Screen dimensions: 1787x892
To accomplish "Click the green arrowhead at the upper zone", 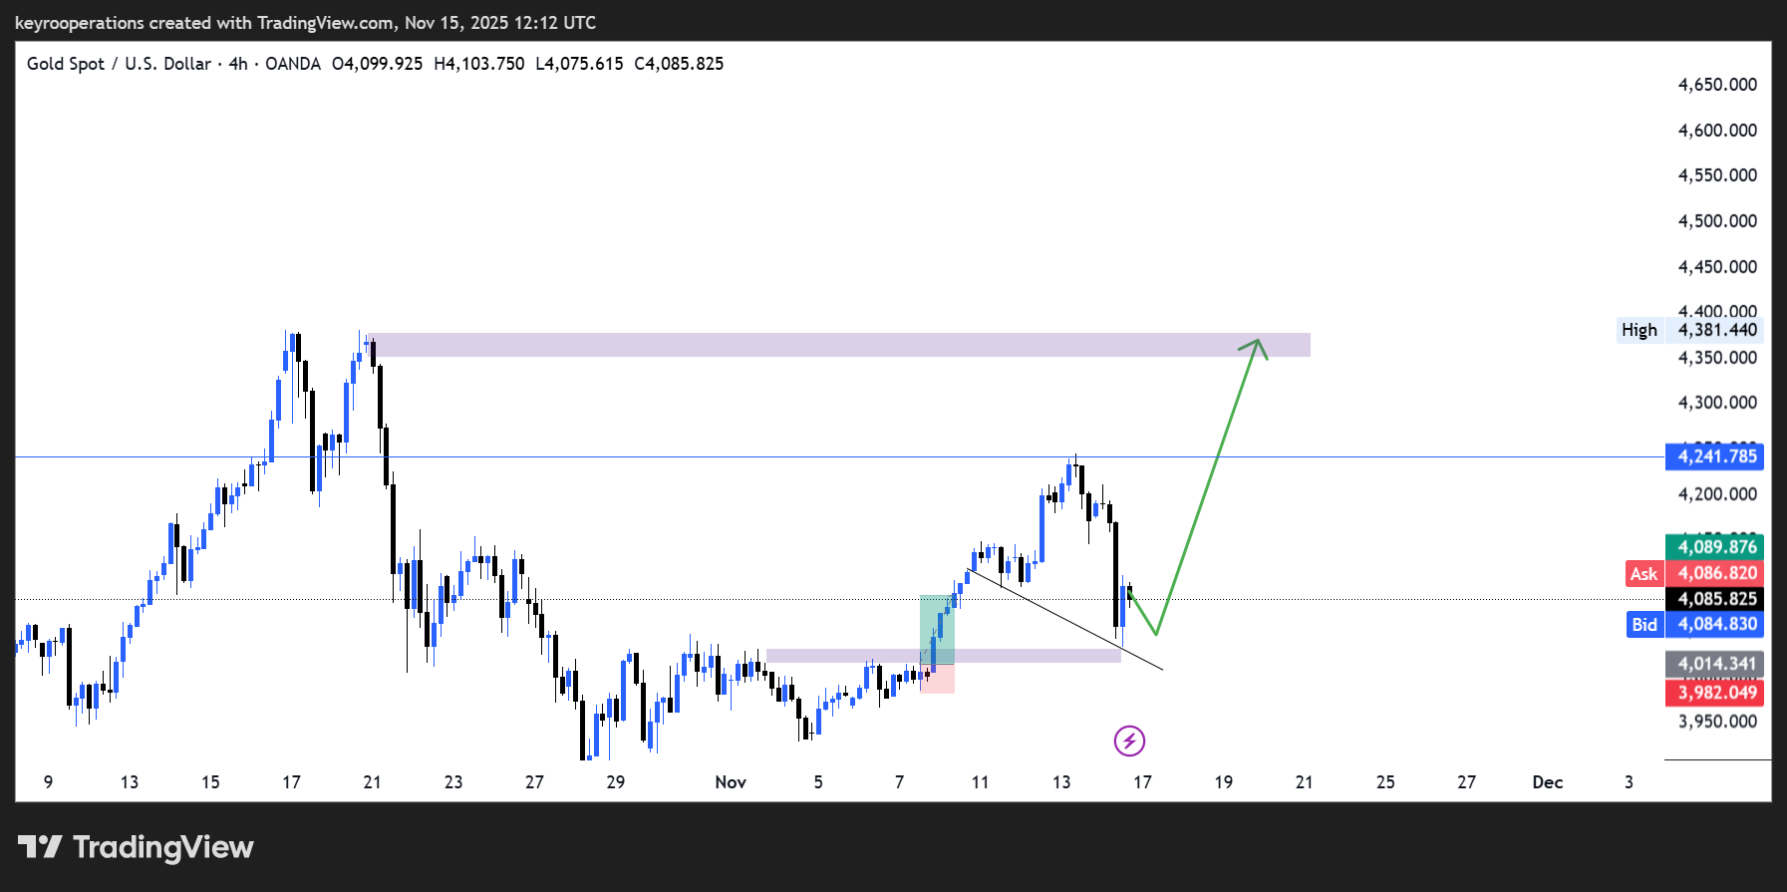I will click(x=1258, y=345).
